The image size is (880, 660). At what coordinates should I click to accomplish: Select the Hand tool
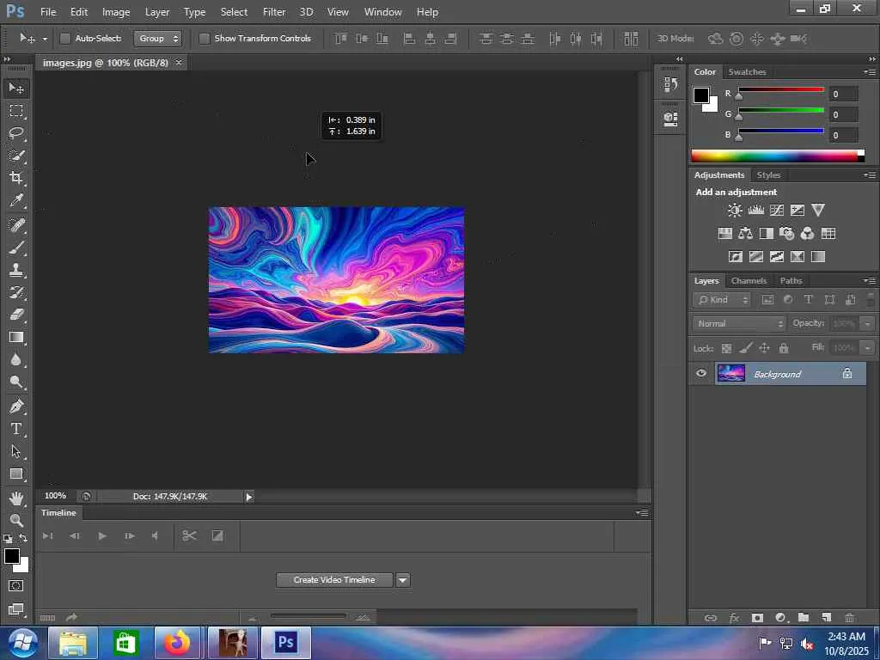(x=16, y=498)
